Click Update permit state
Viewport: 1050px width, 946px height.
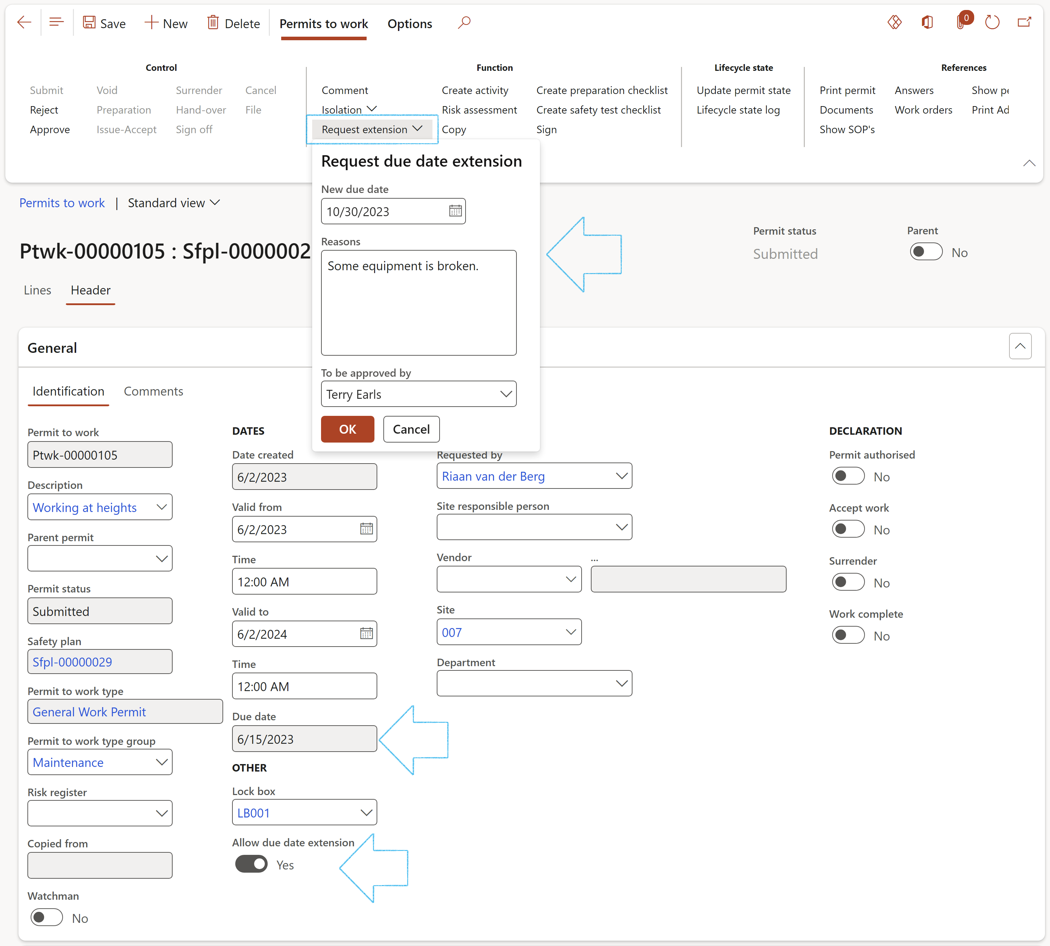(x=744, y=90)
